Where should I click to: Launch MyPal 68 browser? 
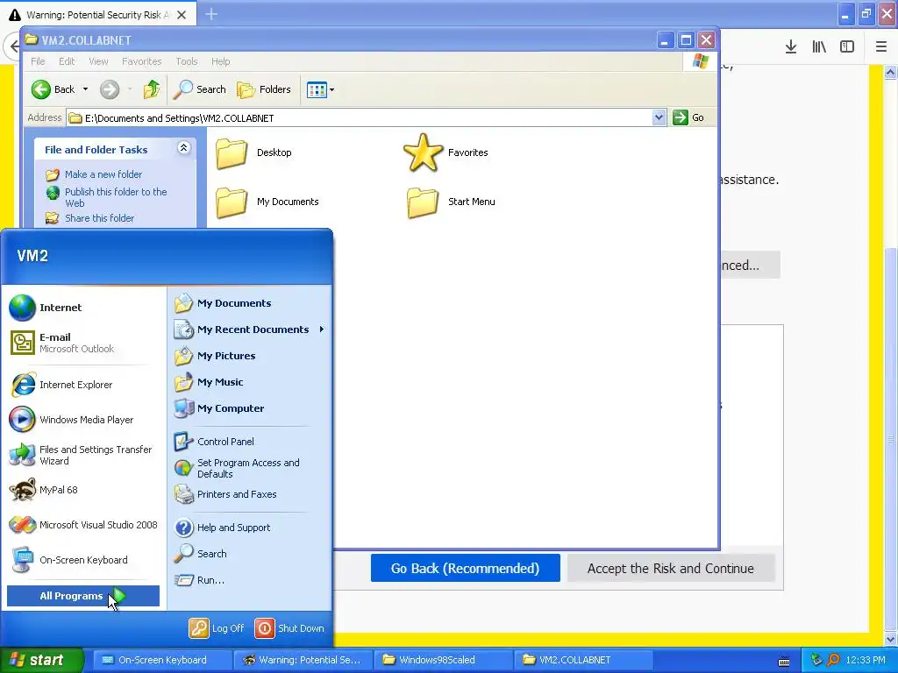[45, 490]
